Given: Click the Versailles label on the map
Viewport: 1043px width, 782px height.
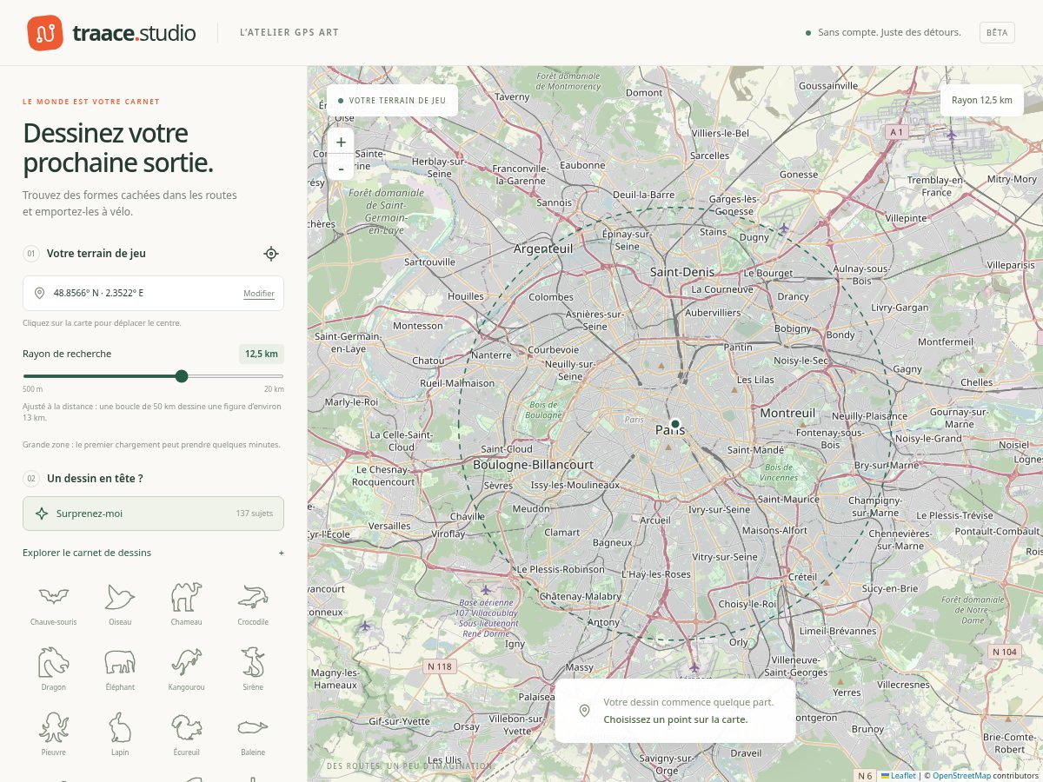Looking at the screenshot, I should 389,526.
